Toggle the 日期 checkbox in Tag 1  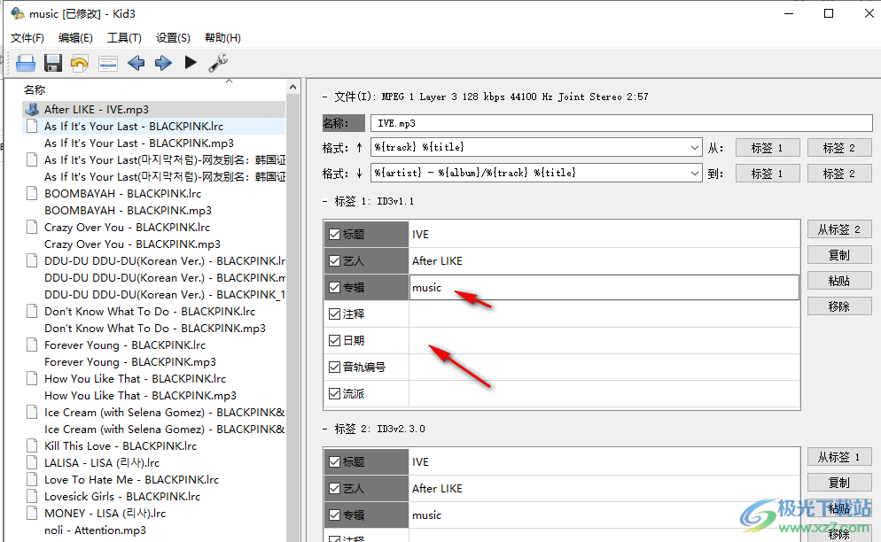click(x=334, y=341)
